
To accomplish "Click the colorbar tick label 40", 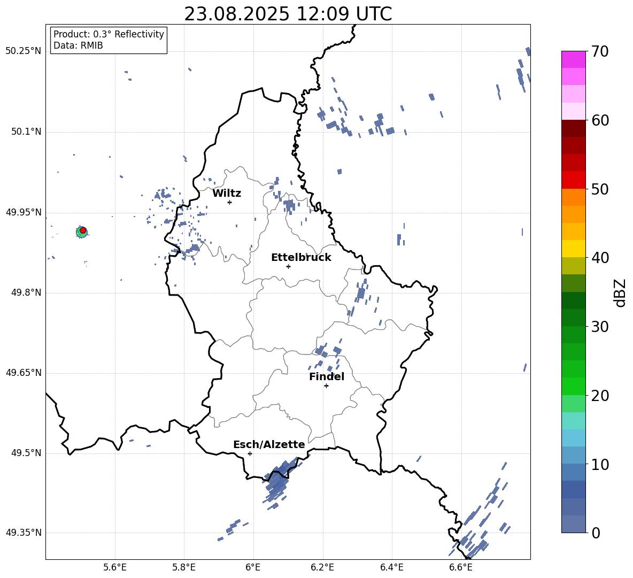I will tap(600, 258).
